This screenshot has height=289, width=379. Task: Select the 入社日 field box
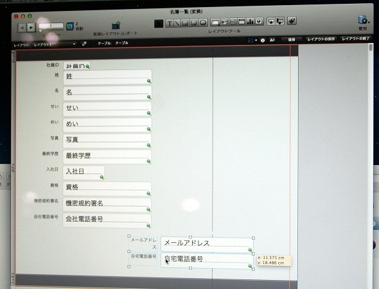click(84, 173)
